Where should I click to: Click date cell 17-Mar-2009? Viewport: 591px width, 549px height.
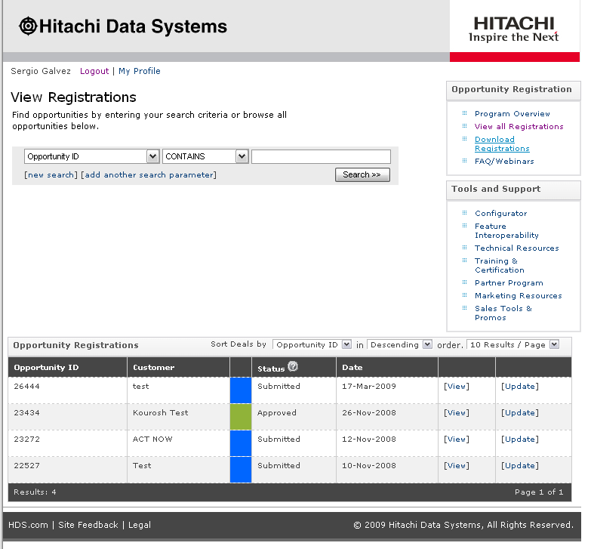pos(369,387)
